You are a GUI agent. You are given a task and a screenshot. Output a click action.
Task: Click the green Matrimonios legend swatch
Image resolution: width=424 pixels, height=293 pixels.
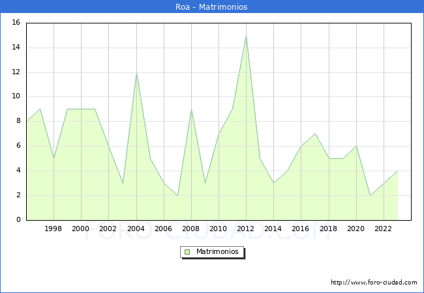(187, 251)
